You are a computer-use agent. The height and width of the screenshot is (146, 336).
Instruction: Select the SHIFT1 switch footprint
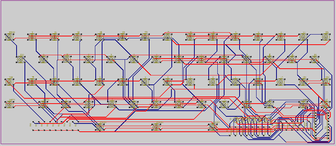[9, 104]
